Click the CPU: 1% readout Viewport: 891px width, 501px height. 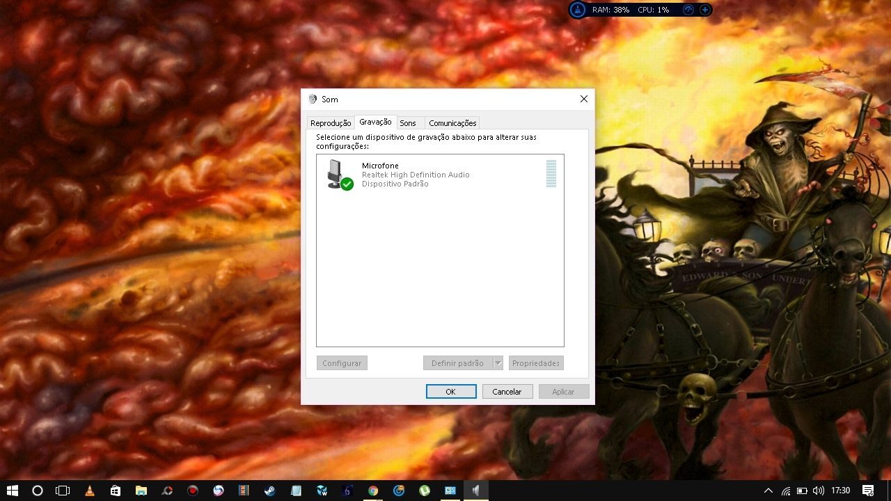tap(654, 10)
